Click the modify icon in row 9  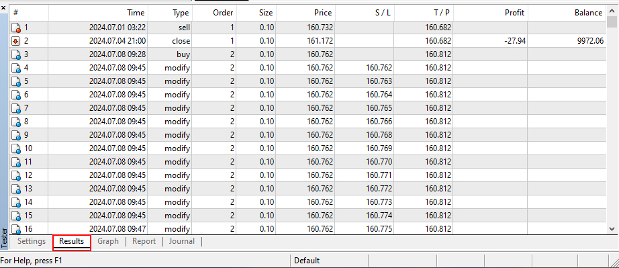point(16,135)
